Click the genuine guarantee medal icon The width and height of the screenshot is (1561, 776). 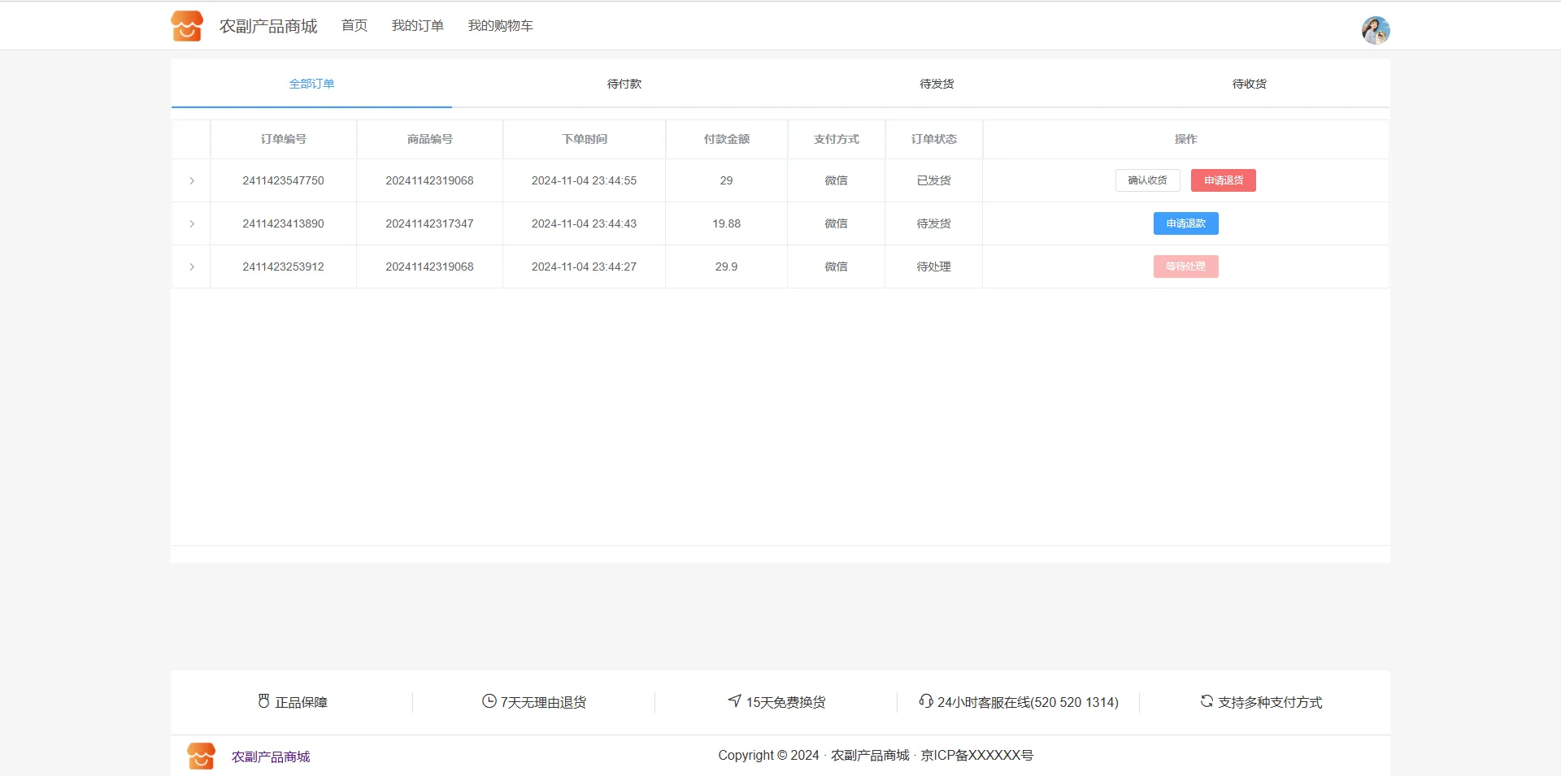coord(263,701)
